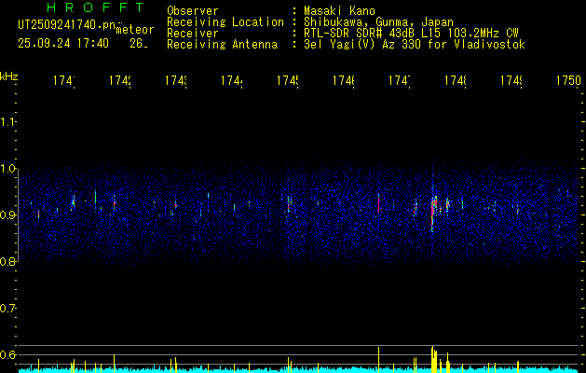
Task: Select the 3el Yagi antenna description
Action: (x=415, y=45)
